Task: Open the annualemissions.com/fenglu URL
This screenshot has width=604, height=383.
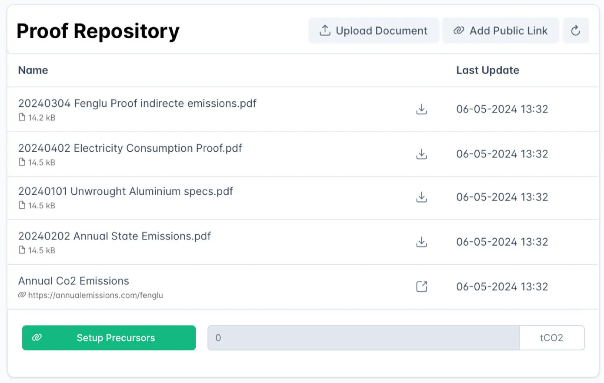Action: pos(95,295)
